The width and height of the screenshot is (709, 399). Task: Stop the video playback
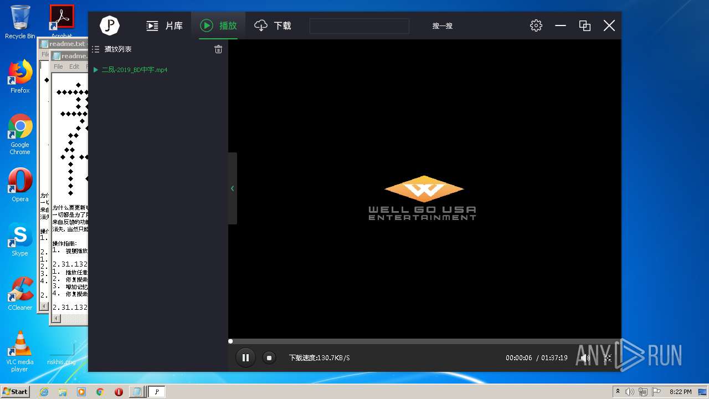click(269, 358)
